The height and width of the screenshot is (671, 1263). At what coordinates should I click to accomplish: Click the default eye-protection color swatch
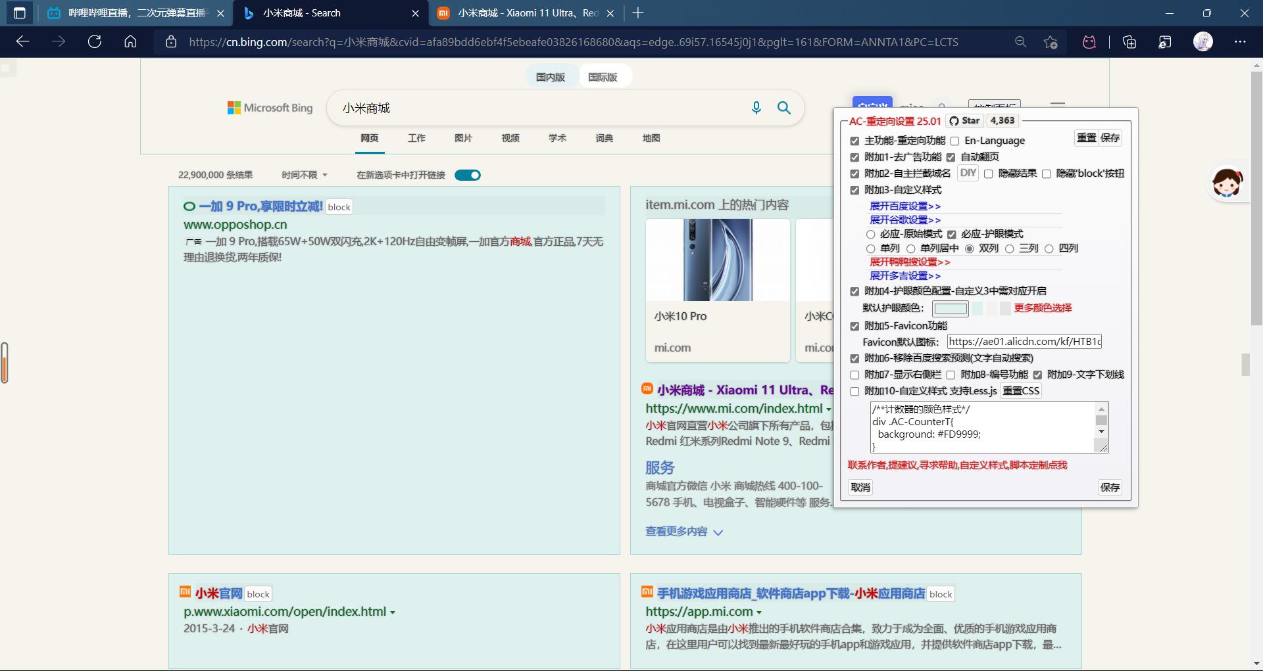click(x=951, y=308)
